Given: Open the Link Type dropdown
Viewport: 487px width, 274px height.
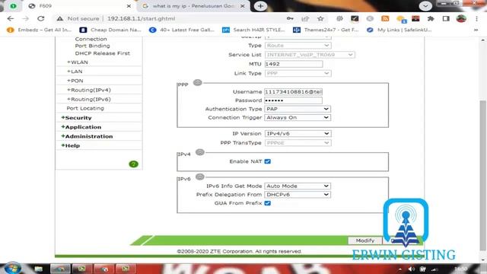Looking at the screenshot, I should (298, 73).
